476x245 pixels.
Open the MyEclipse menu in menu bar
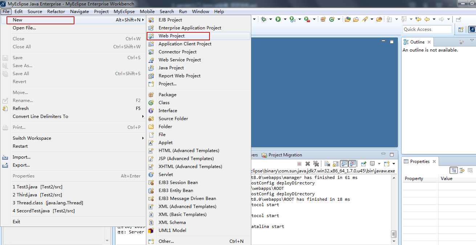point(124,11)
